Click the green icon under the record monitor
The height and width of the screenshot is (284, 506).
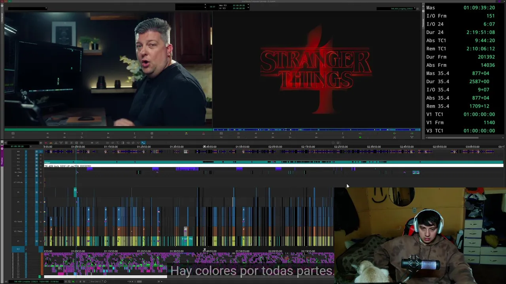pos(360,137)
